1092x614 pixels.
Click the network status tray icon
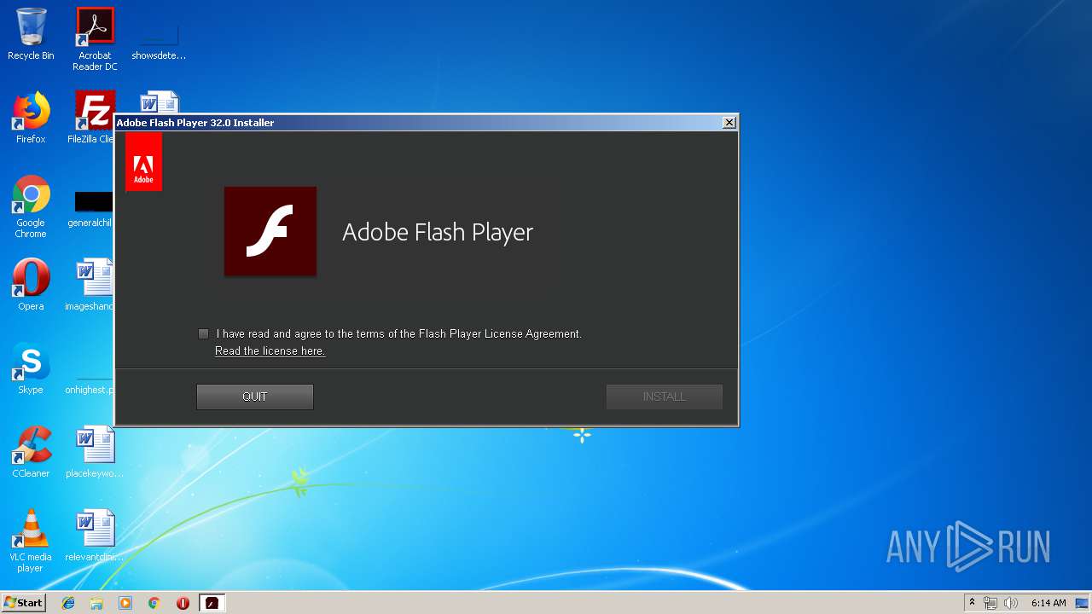pos(990,603)
